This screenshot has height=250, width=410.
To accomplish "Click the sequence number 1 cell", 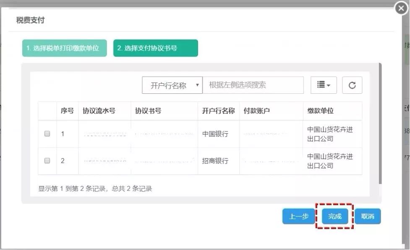I will click(x=68, y=134).
